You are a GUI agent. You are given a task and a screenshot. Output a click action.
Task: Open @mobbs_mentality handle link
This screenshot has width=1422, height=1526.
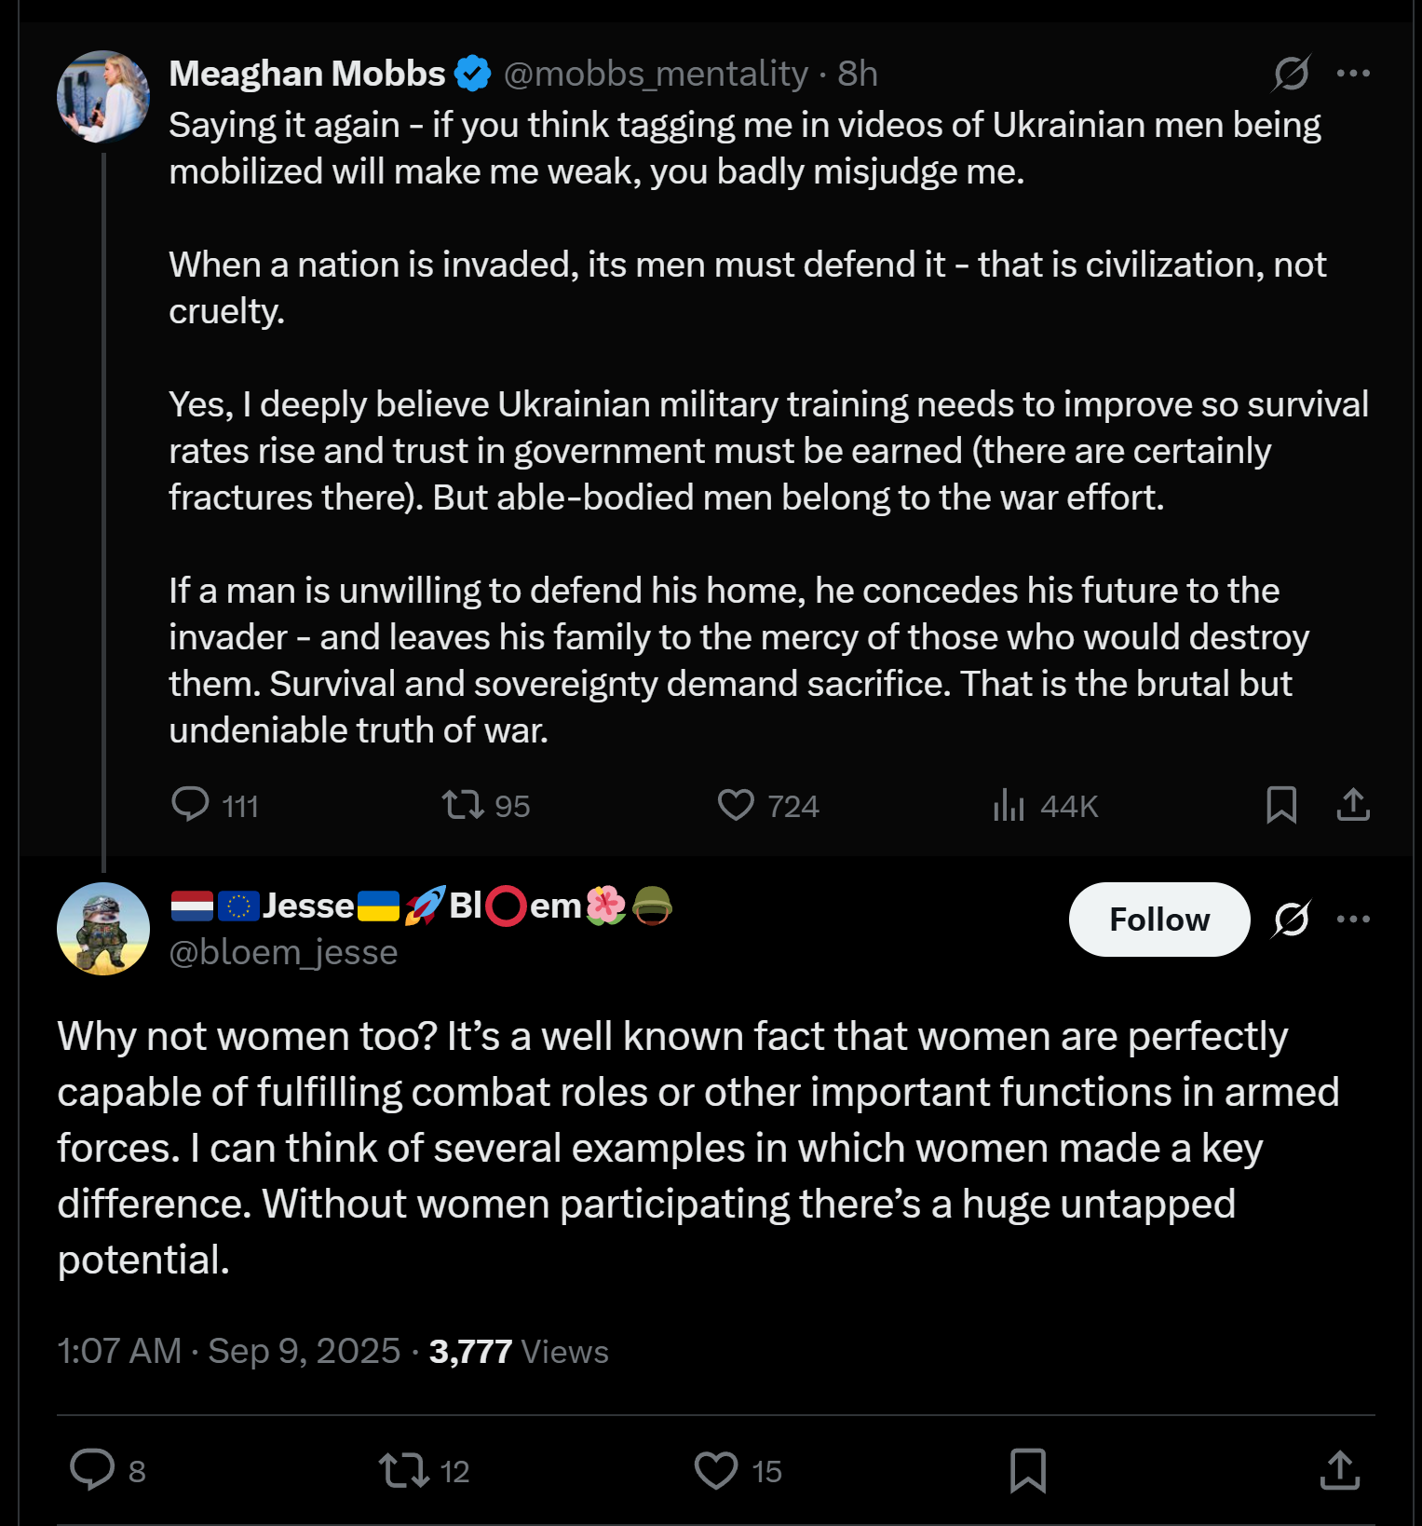pos(656,74)
